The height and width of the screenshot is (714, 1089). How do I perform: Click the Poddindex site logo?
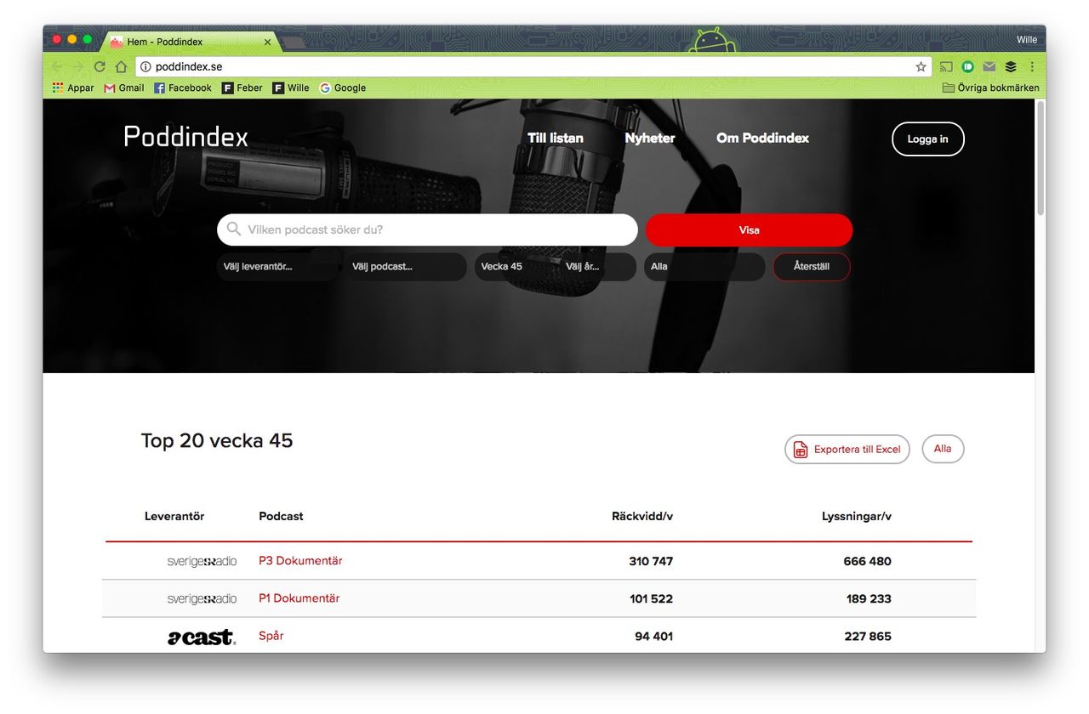click(x=185, y=137)
